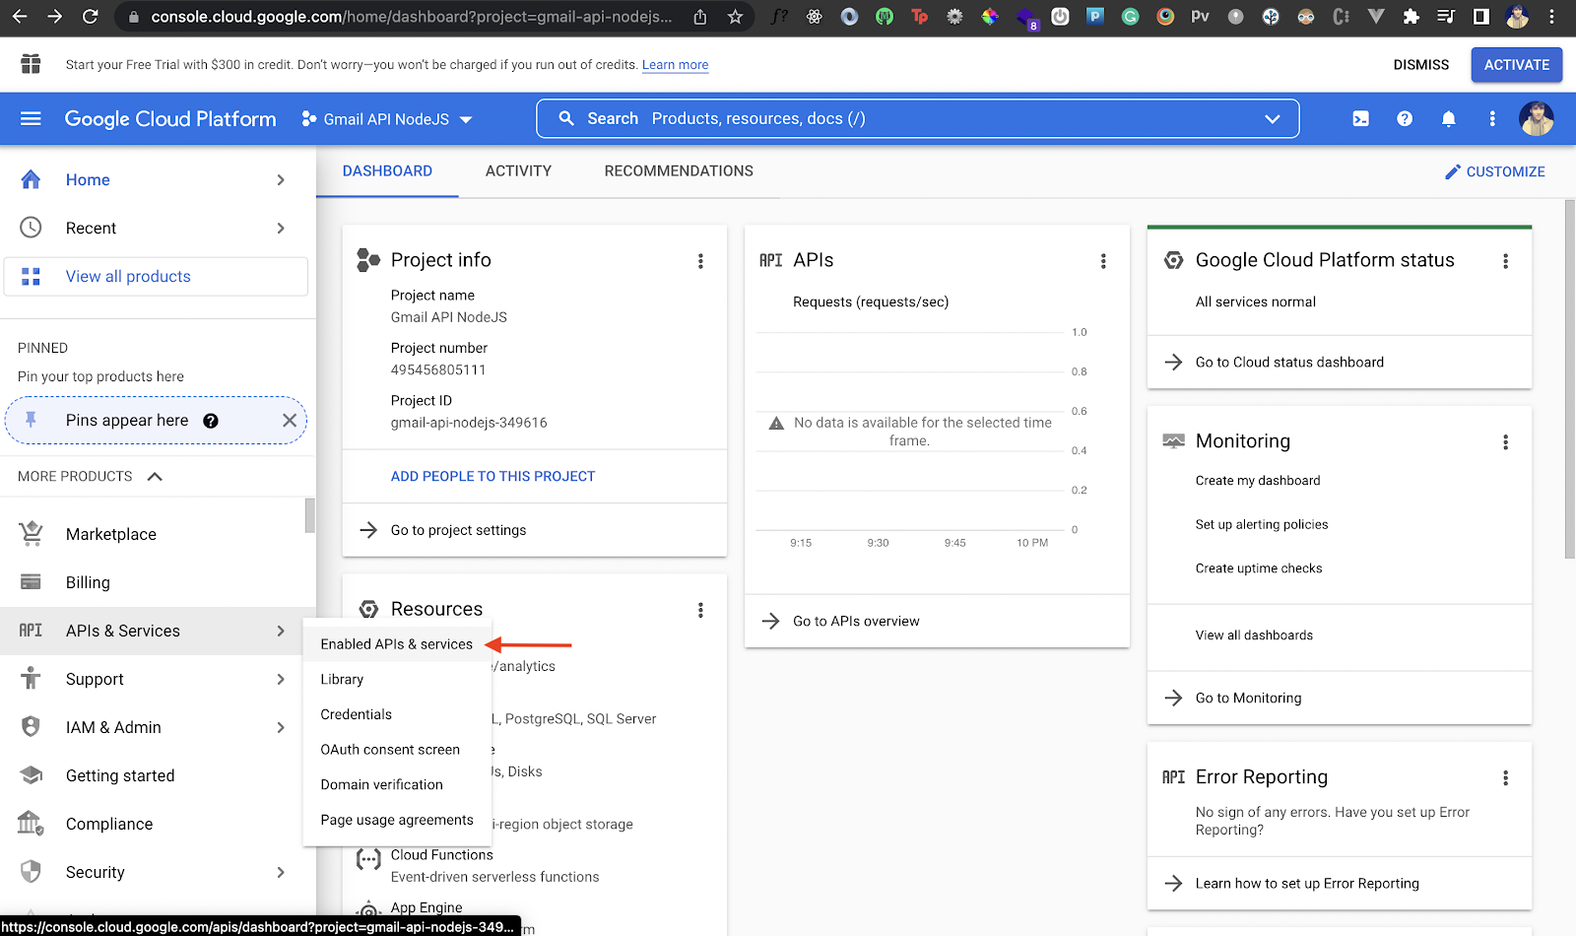Image resolution: width=1576 pixels, height=936 pixels.
Task: Click the Recent clock icon
Action: coord(31,228)
